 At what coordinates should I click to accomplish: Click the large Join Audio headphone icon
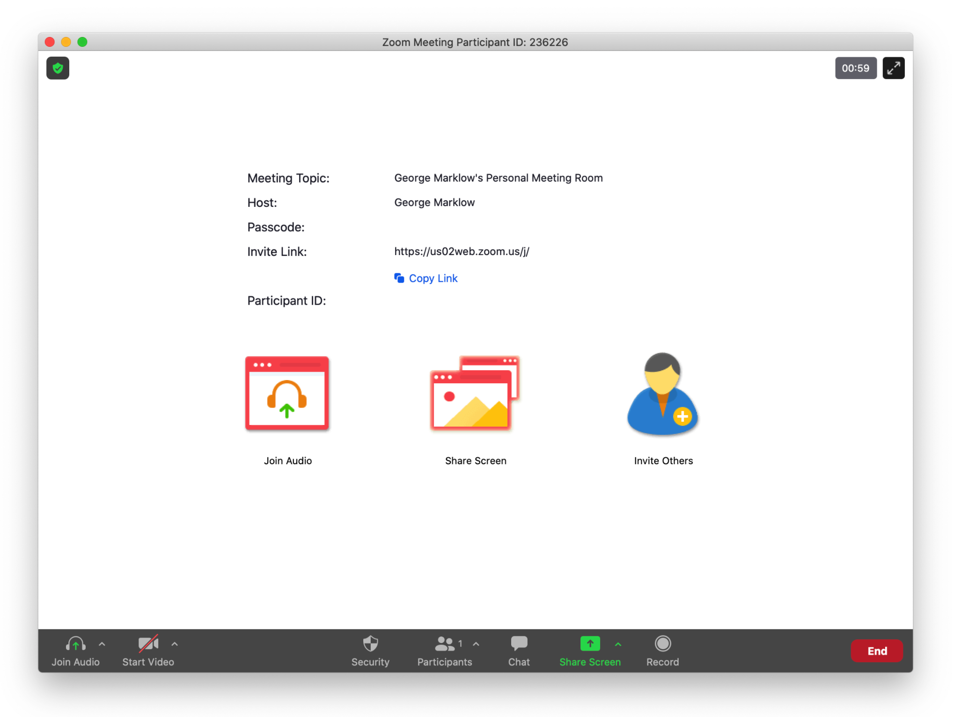click(287, 393)
